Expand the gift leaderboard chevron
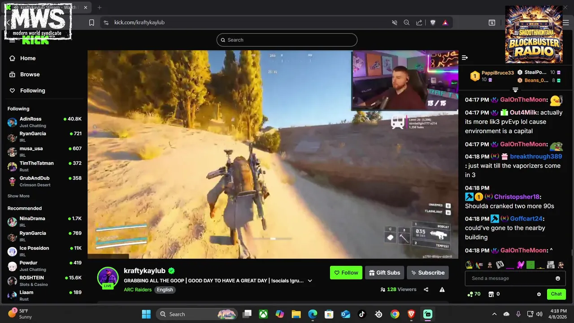This screenshot has height=323, width=574. click(515, 90)
